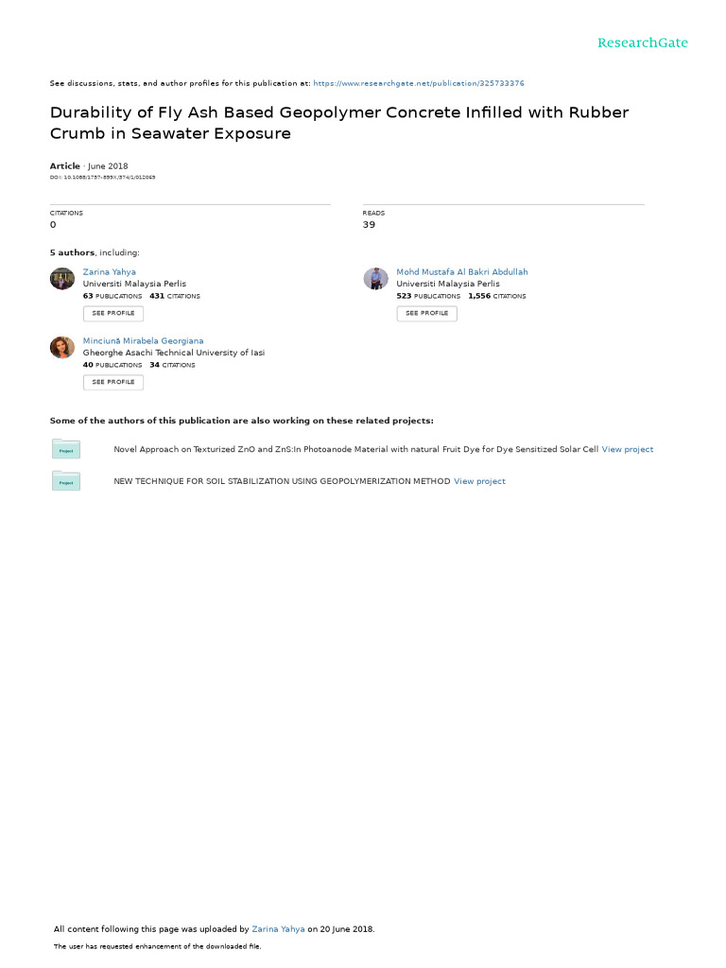Click the ZnO photoanode project folder icon
Screen dimensions: 726x968
click(66, 450)
